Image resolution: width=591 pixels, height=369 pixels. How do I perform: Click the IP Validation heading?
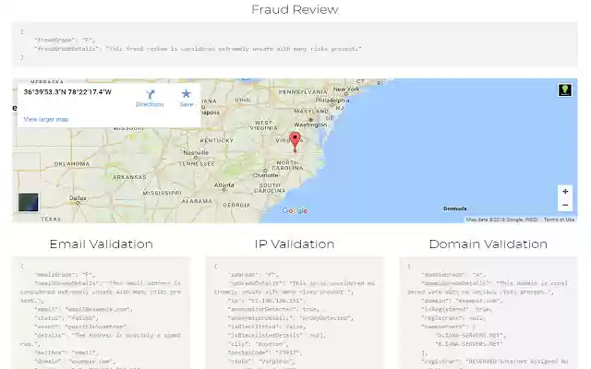[295, 244]
